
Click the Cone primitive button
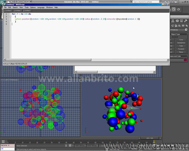[181, 40]
